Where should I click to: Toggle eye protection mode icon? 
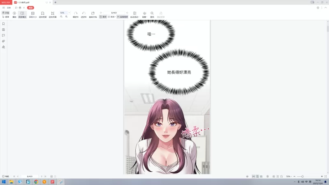tap(247, 176)
